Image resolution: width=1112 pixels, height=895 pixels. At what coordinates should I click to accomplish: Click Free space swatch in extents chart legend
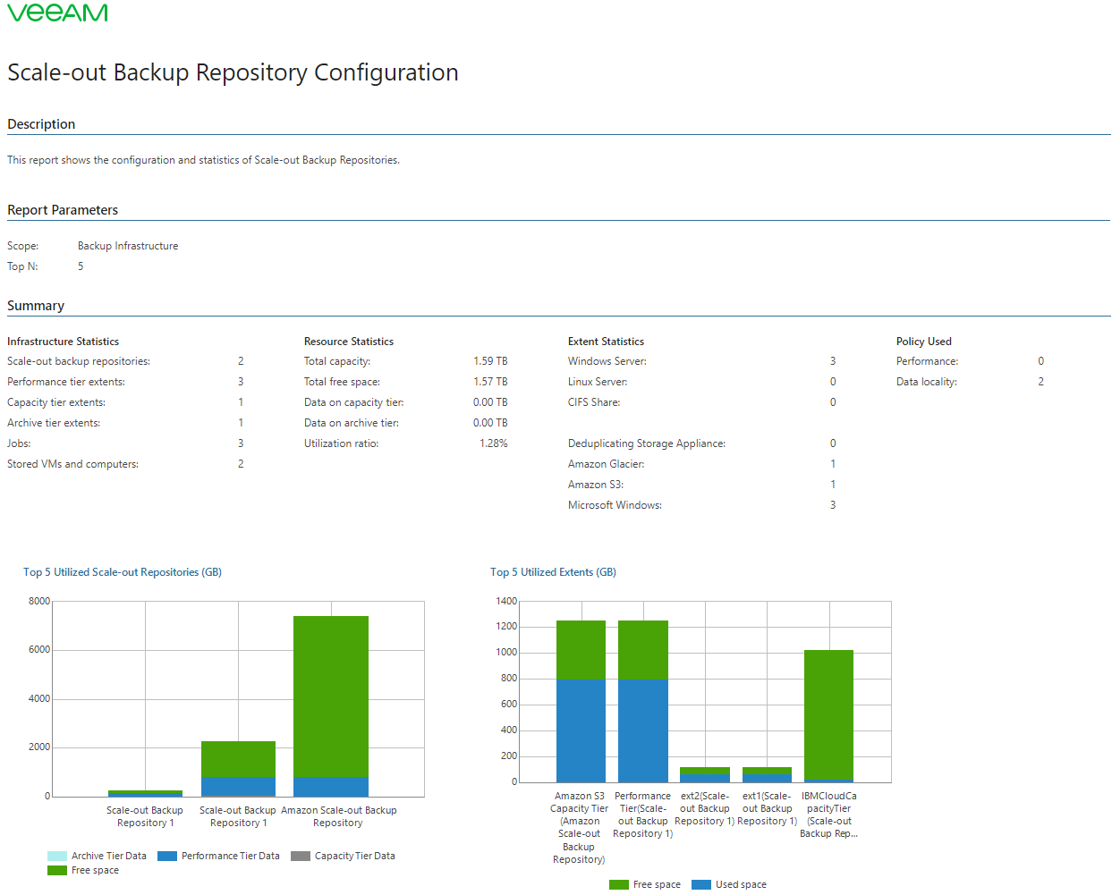(x=619, y=885)
